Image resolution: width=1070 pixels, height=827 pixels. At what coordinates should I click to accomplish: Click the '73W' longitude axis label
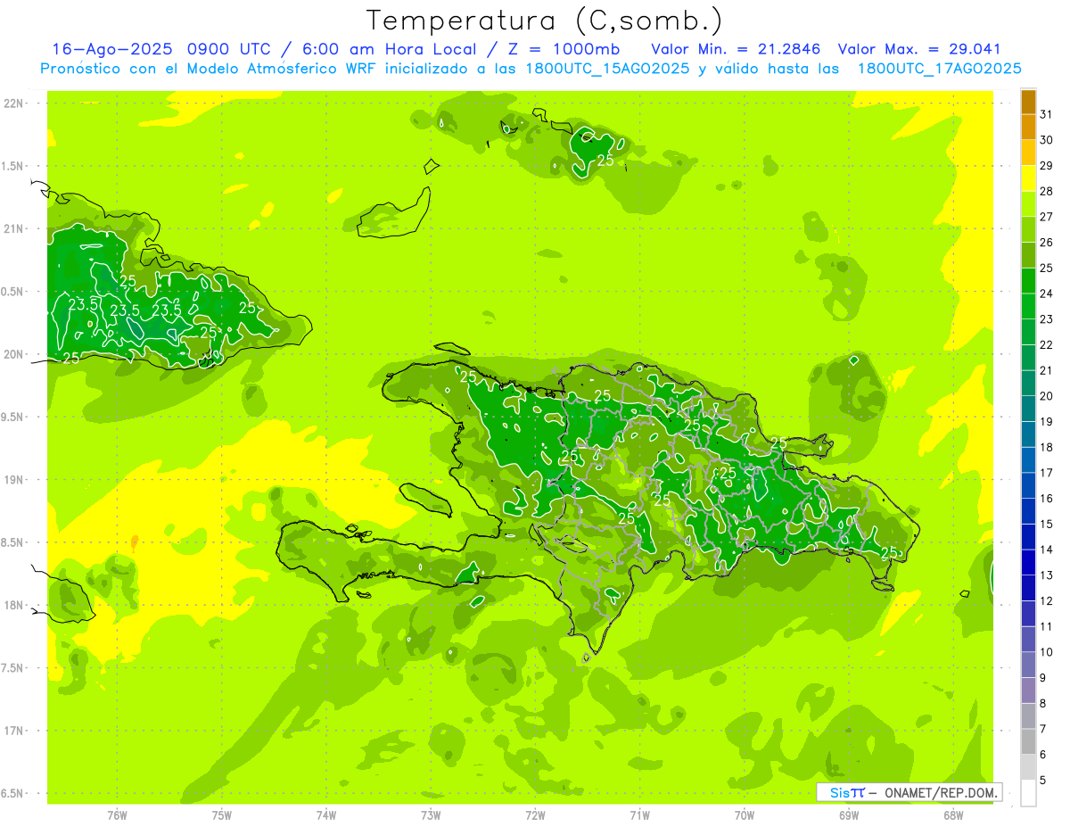(431, 815)
